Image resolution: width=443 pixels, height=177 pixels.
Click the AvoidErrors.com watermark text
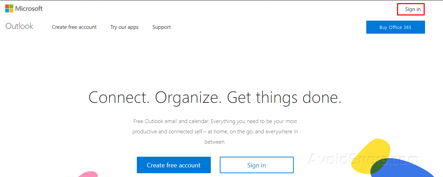(x=363, y=159)
